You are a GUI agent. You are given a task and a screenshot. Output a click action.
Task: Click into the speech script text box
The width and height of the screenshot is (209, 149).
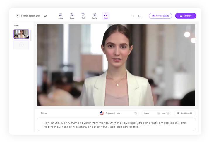click(x=117, y=125)
